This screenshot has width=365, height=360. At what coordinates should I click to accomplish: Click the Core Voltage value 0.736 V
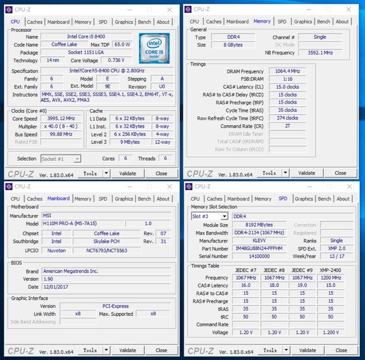coord(116,60)
